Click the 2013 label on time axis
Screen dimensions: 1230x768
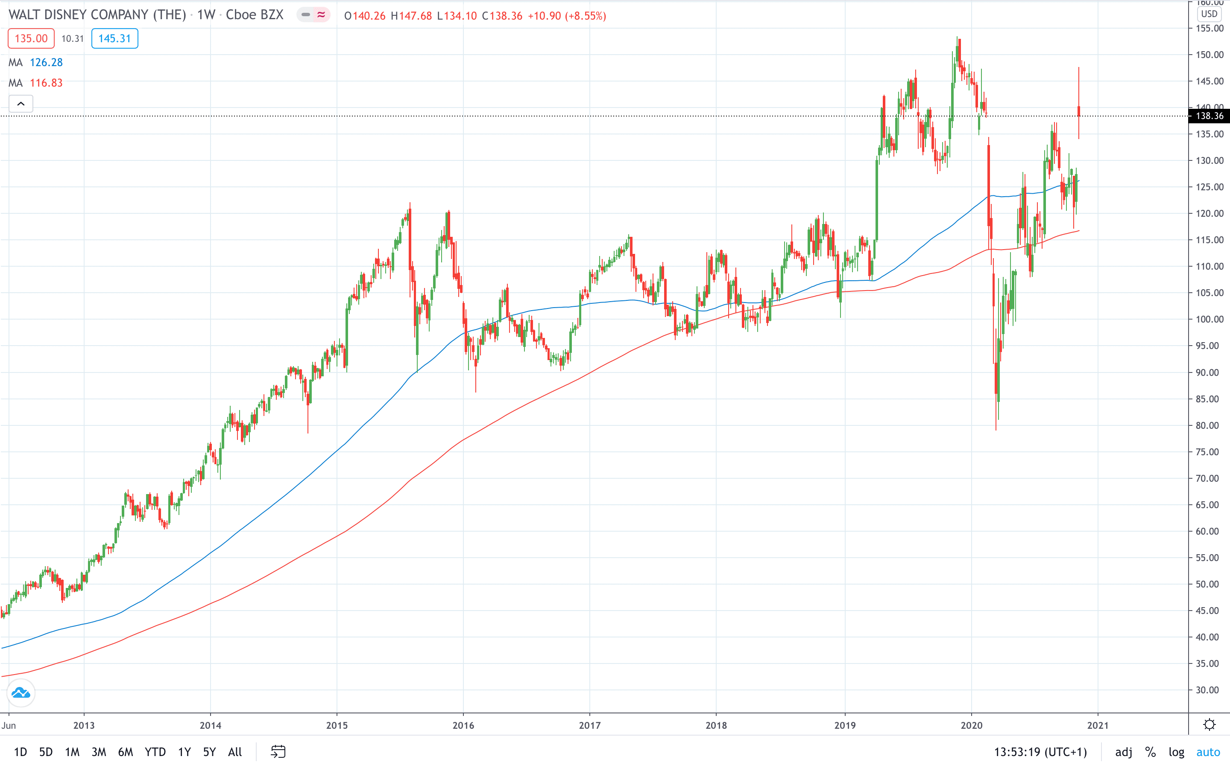click(x=84, y=725)
